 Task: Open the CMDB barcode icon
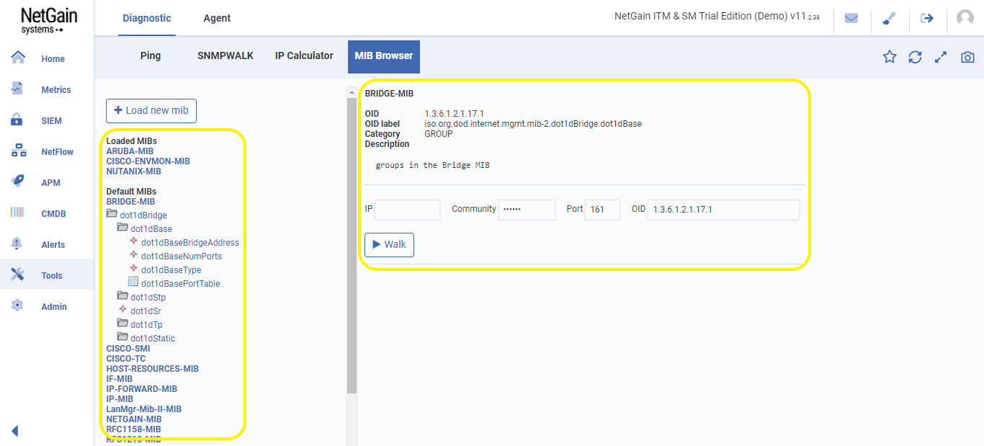[18, 213]
